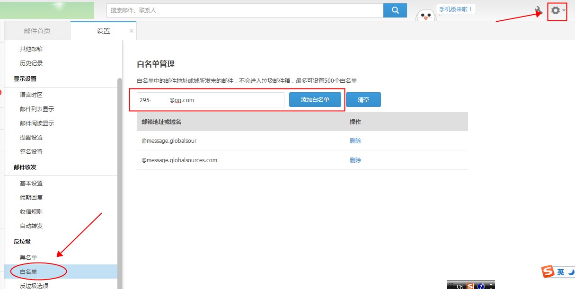Click the blue search magnifier button

pyautogui.click(x=395, y=10)
